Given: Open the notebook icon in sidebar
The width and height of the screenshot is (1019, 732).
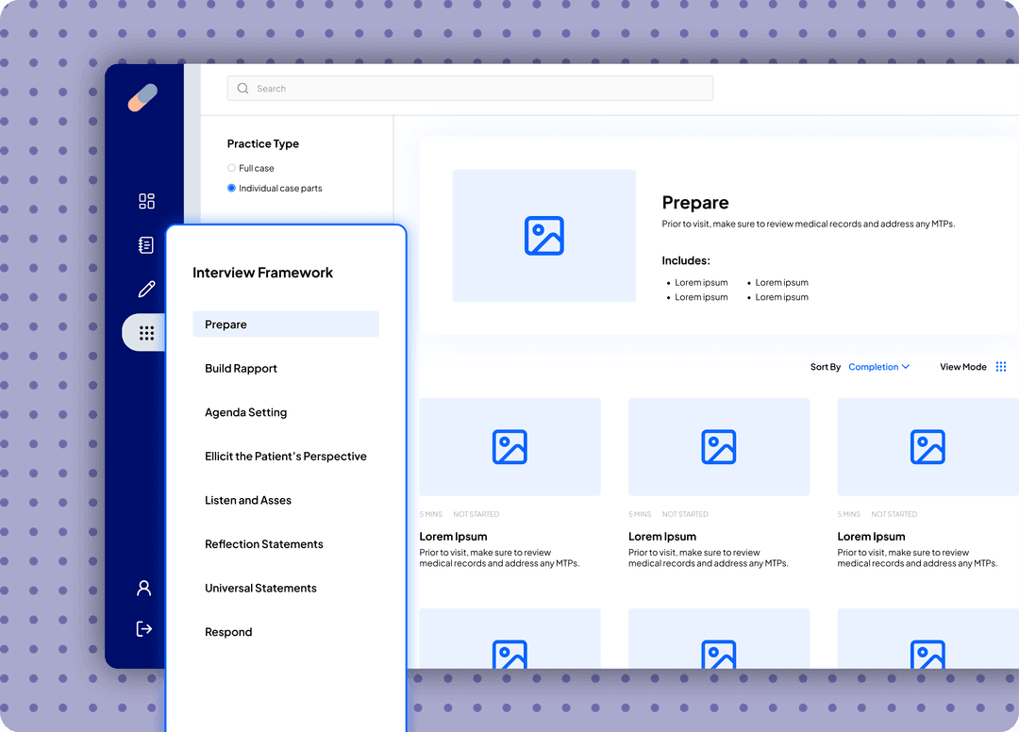Looking at the screenshot, I should [x=145, y=245].
